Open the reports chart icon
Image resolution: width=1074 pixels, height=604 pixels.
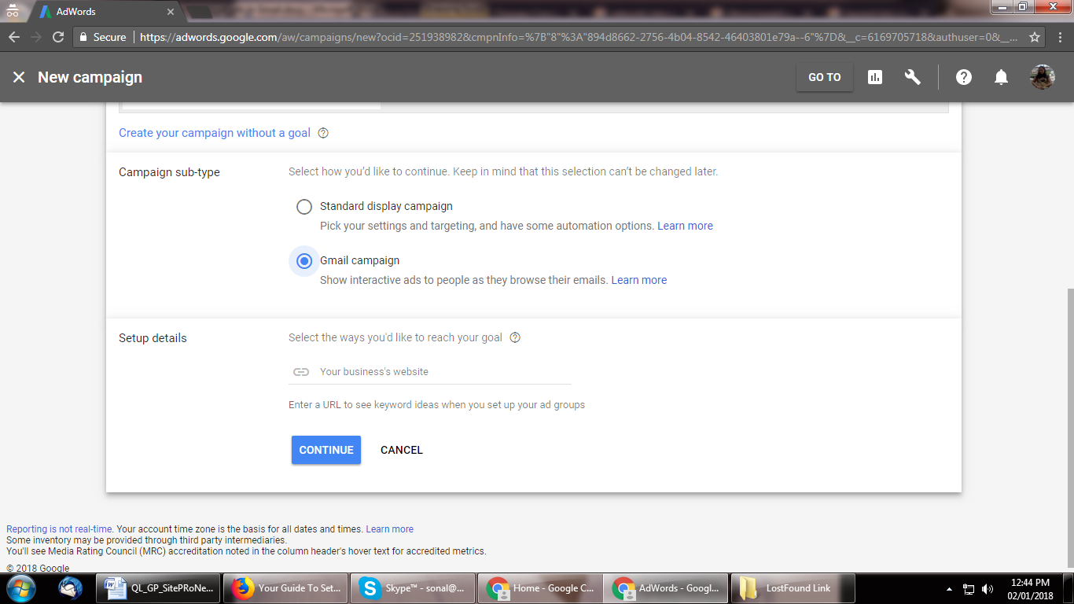point(875,77)
